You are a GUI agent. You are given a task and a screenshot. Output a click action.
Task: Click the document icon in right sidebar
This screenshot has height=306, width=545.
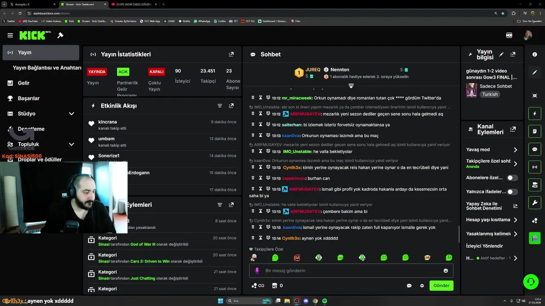tap(535, 132)
